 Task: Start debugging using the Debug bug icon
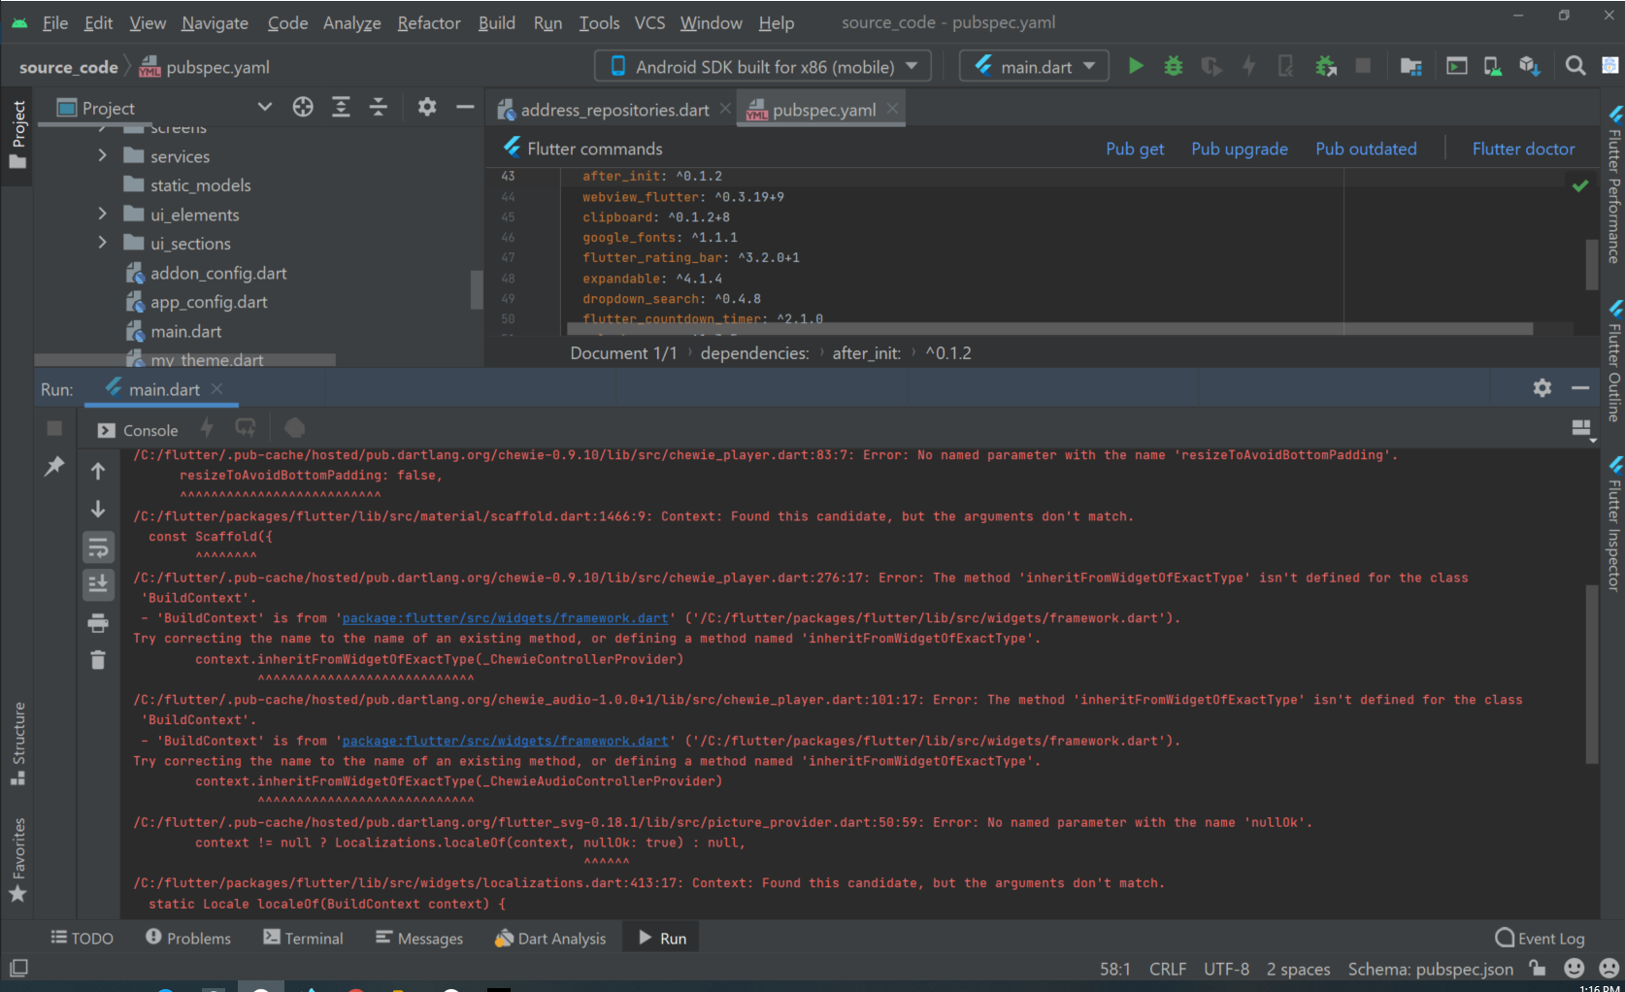[1173, 65]
